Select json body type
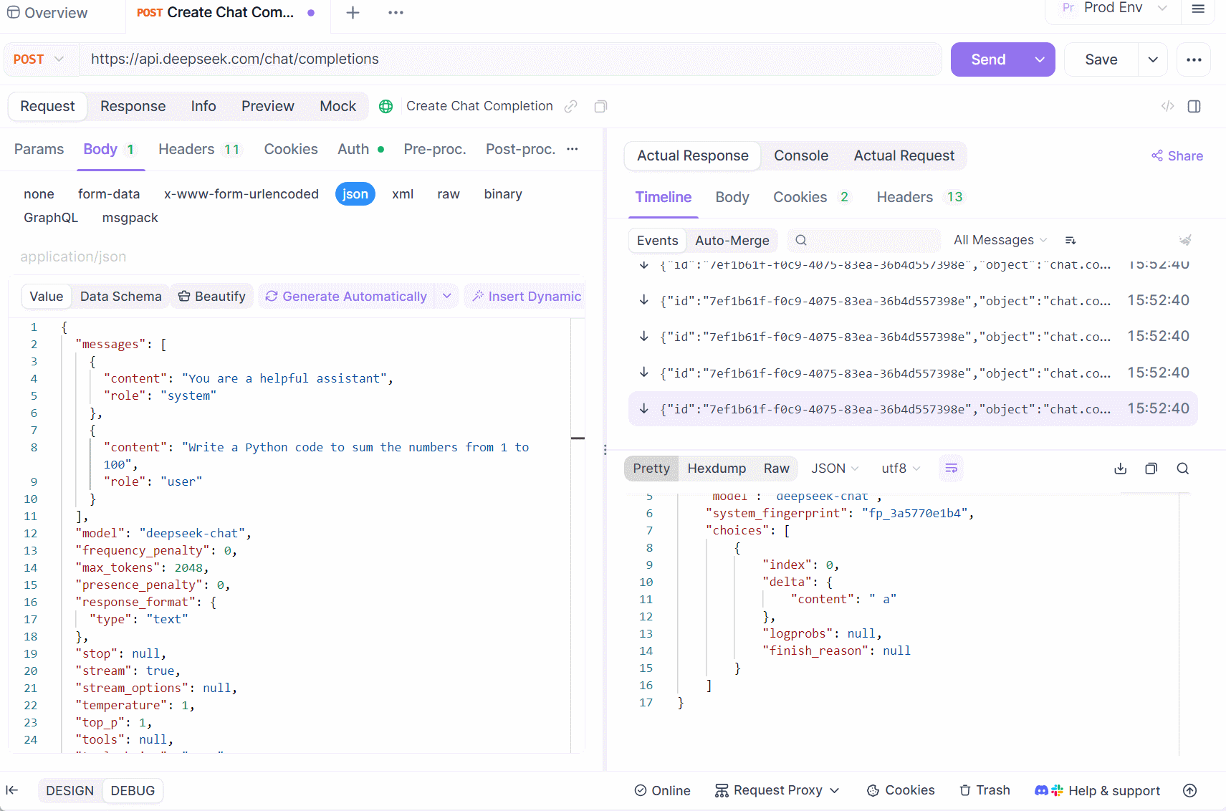Viewport: 1226px width, 811px height. coord(355,194)
